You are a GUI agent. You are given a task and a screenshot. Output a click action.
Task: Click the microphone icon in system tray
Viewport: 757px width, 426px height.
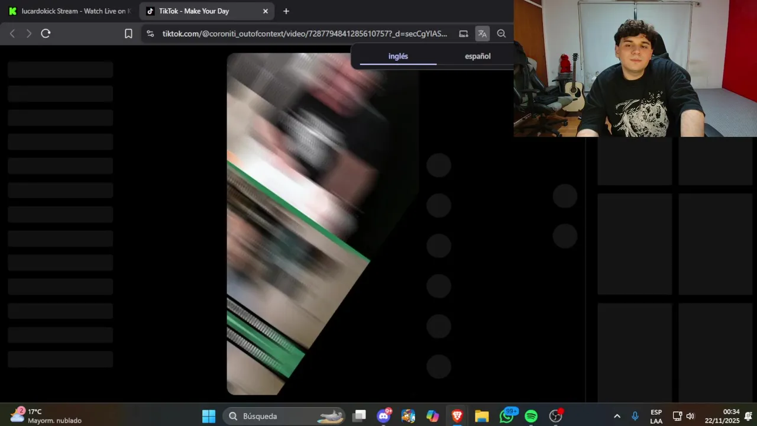click(x=635, y=416)
